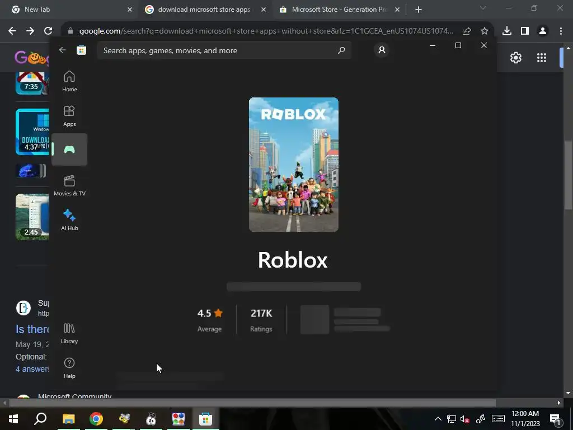Open Chrome tab search chevron
The image size is (573, 430).
483,8
